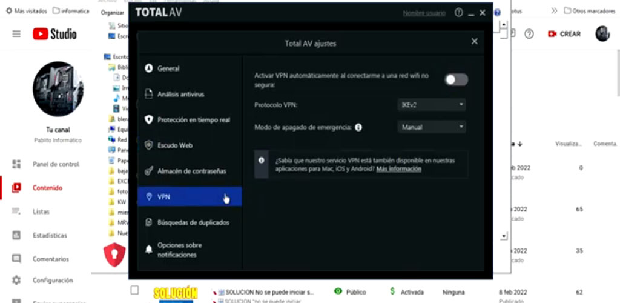620x303 pixels.
Task: Click the TotalAV help question mark icon
Action: pyautogui.click(x=458, y=12)
